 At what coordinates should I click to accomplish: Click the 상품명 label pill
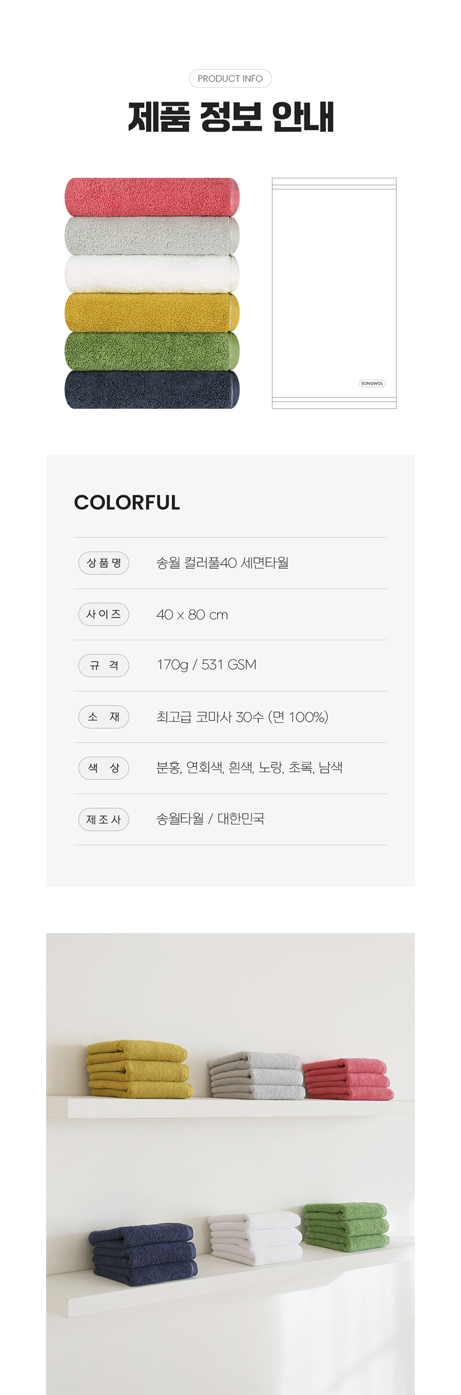click(x=104, y=563)
